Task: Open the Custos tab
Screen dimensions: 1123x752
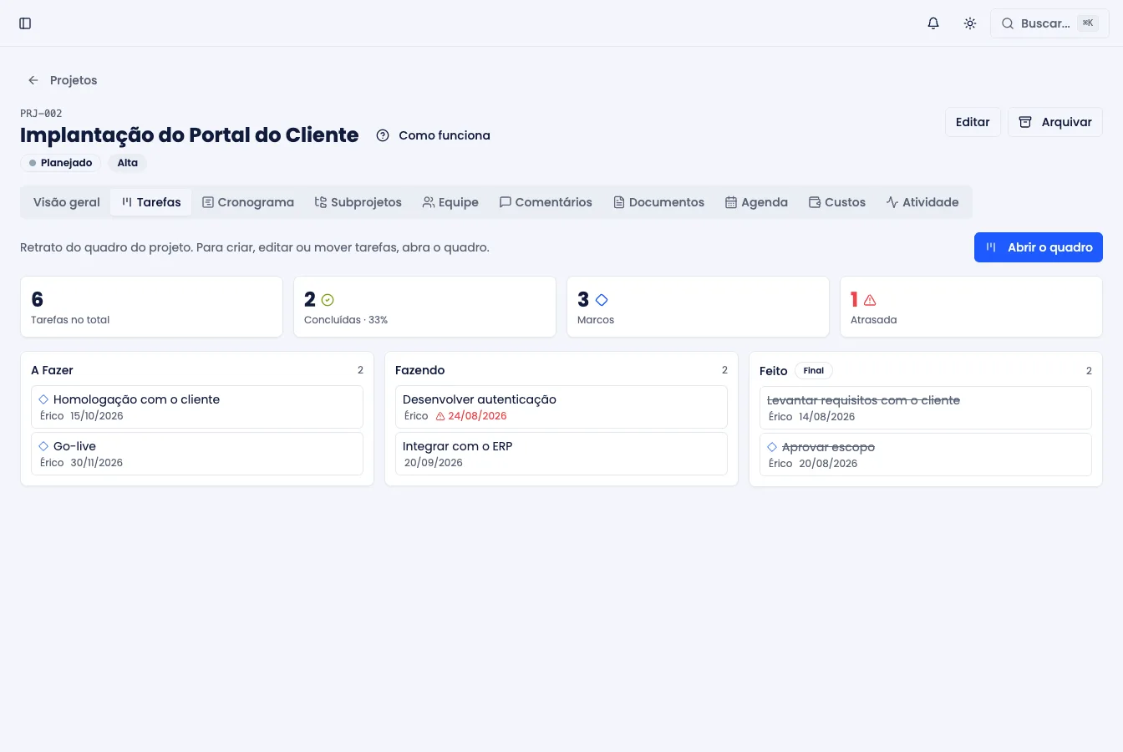Action: pyautogui.click(x=837, y=202)
